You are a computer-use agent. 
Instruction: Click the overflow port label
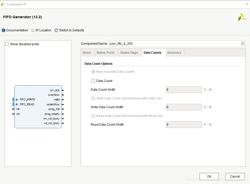pos(54,95)
